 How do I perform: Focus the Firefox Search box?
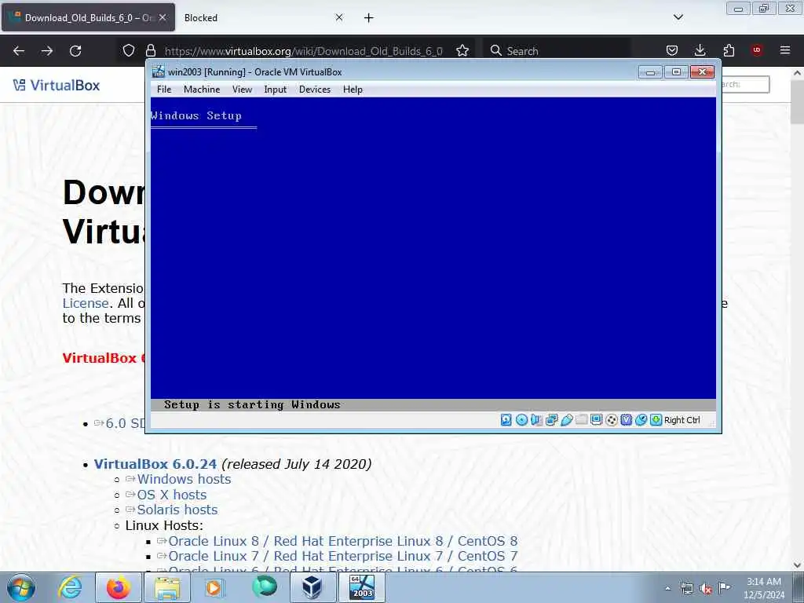tap(557, 51)
